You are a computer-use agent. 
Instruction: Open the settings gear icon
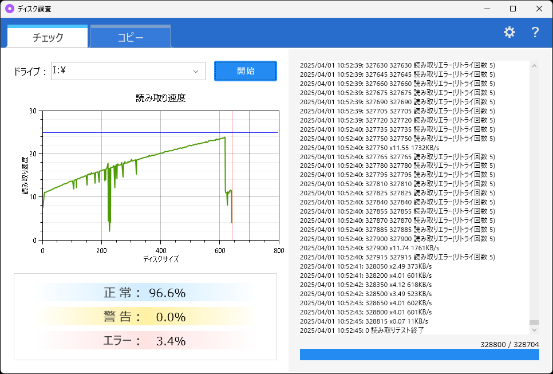(x=509, y=33)
